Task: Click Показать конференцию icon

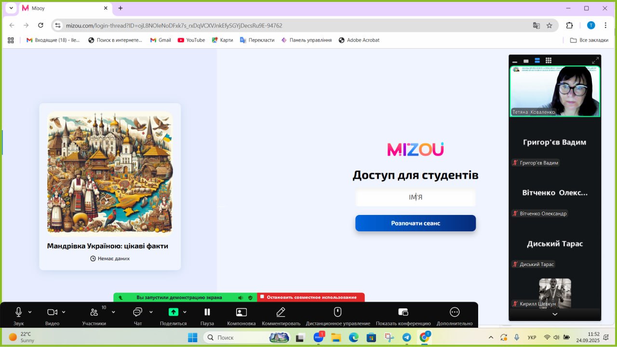Action: [x=403, y=312]
